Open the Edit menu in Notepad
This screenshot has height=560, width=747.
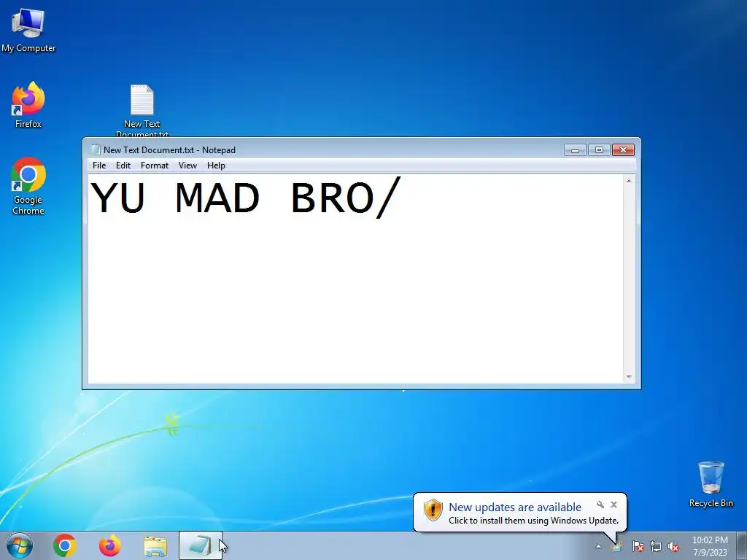pyautogui.click(x=123, y=166)
